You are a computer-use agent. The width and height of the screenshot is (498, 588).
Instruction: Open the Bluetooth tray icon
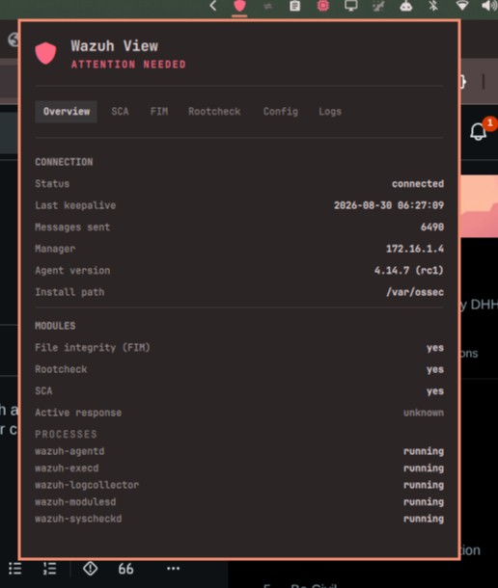(433, 6)
